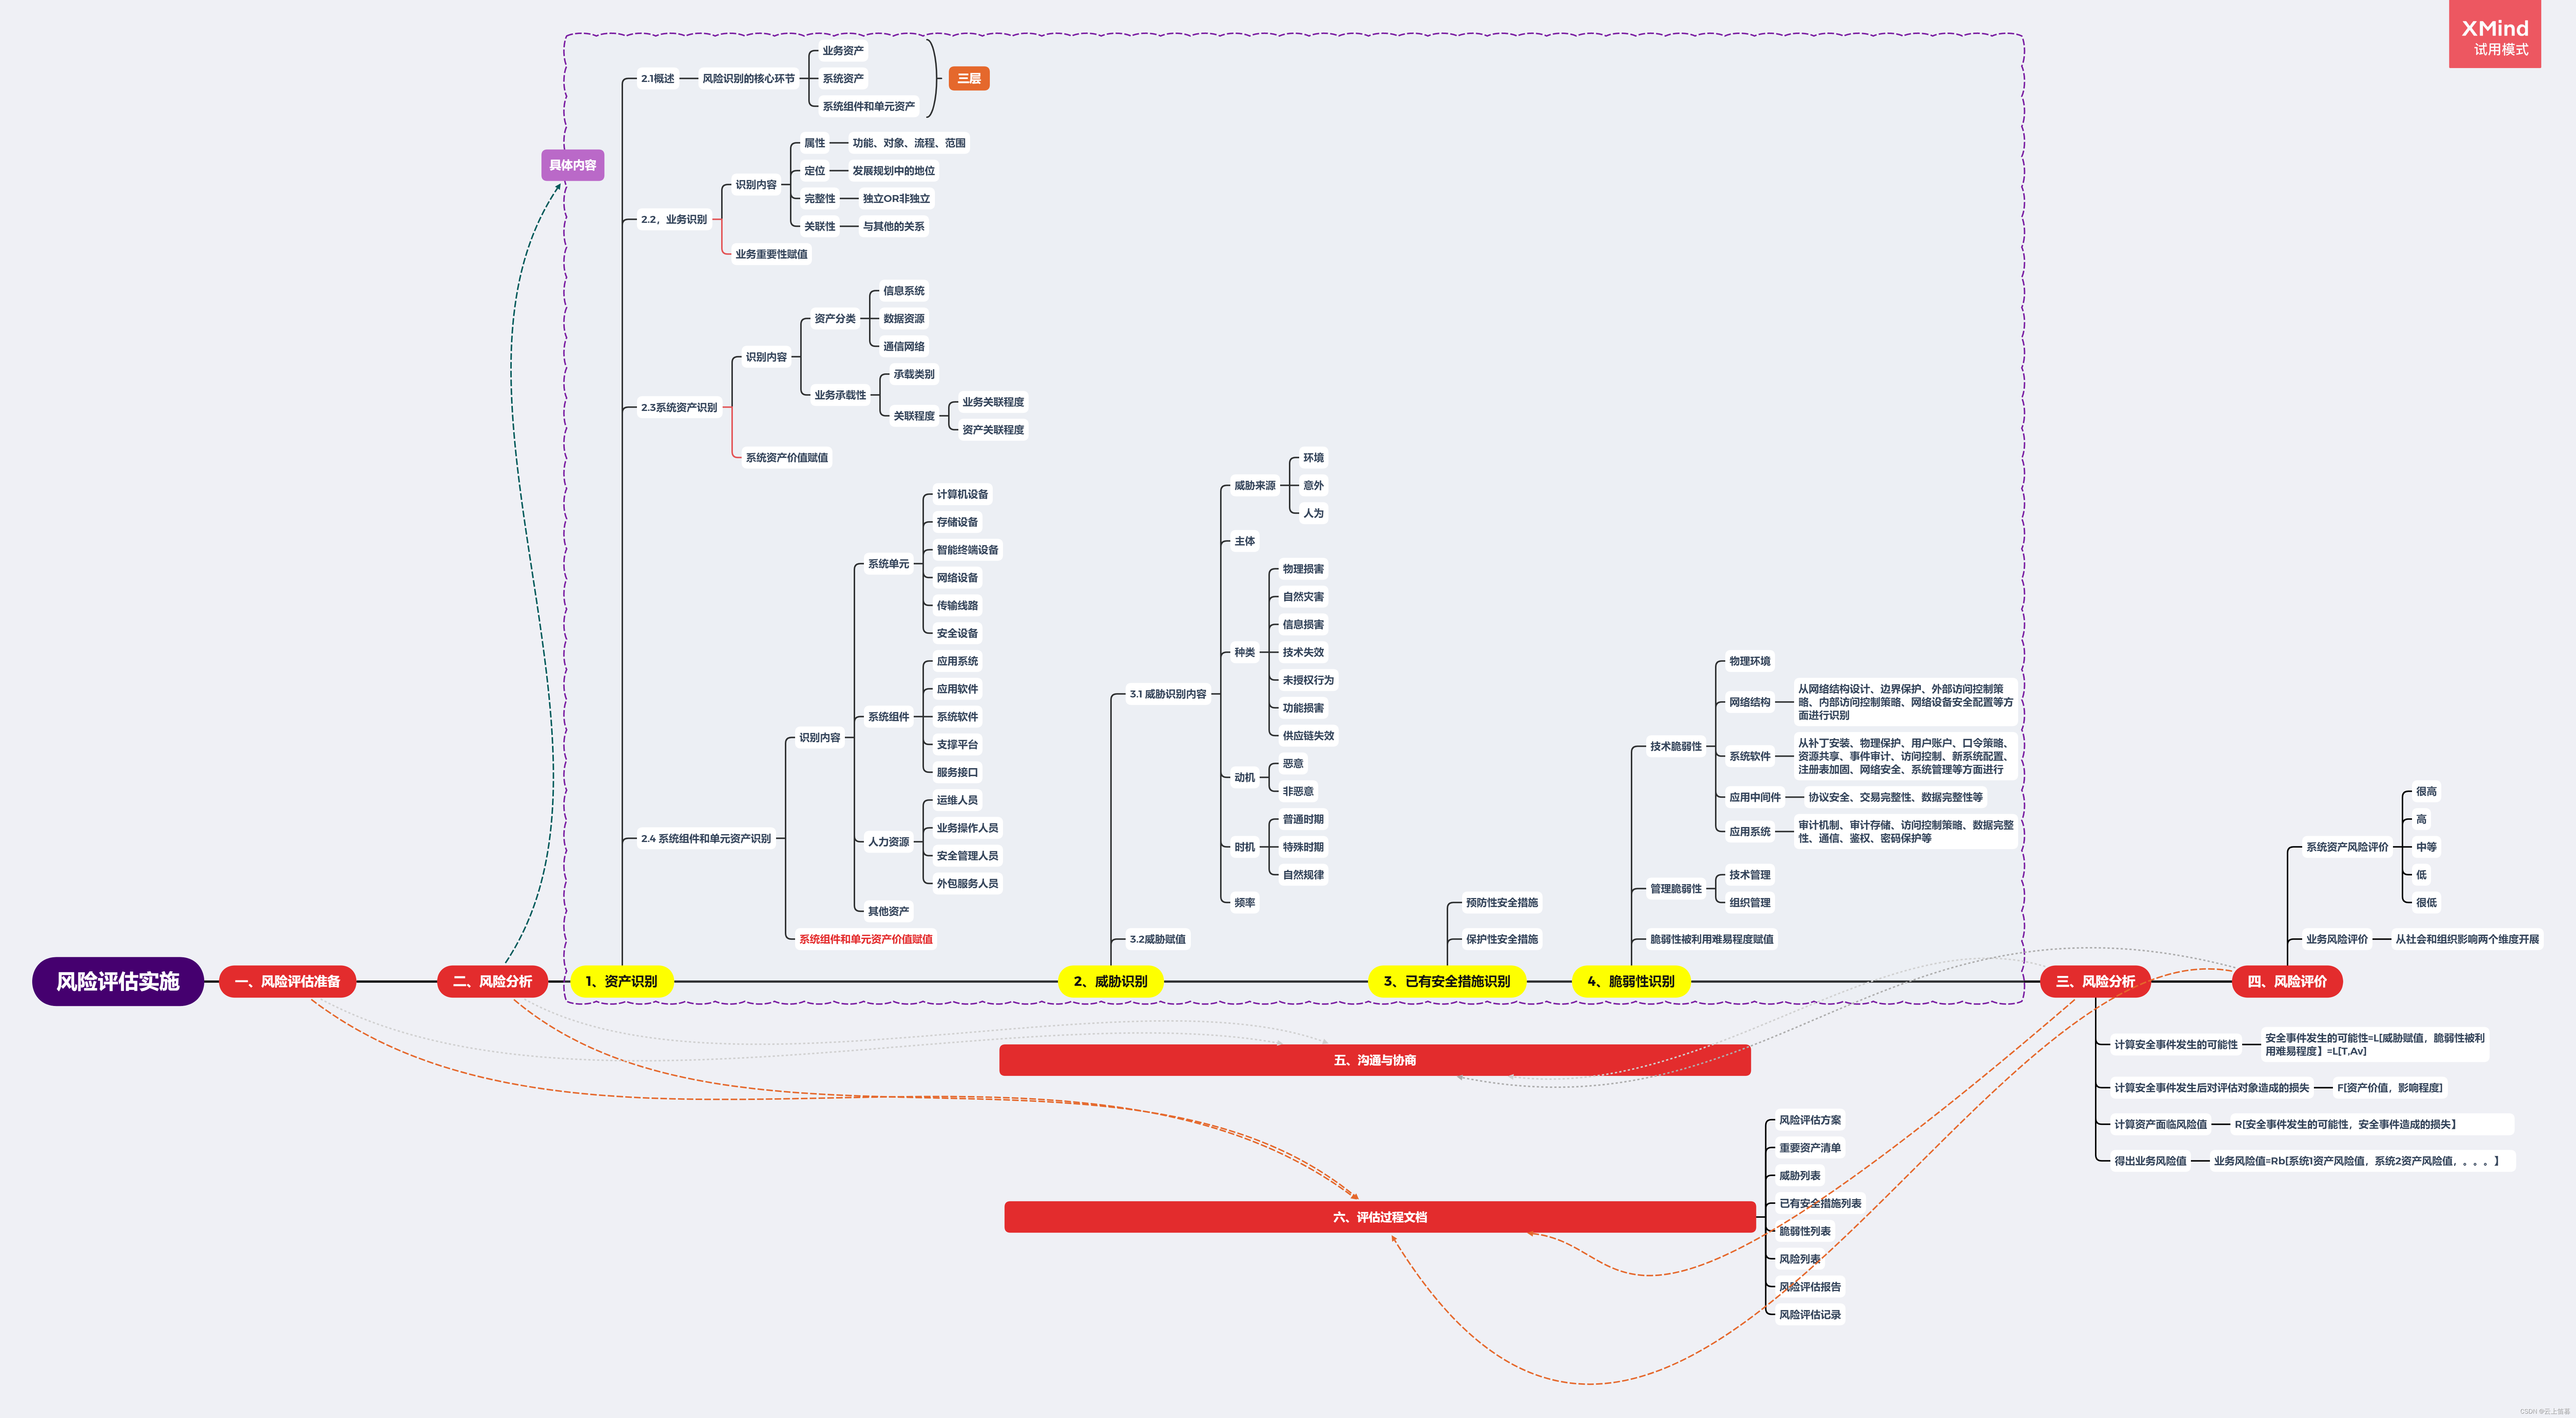Select the root node 风险评估实施

tap(118, 981)
